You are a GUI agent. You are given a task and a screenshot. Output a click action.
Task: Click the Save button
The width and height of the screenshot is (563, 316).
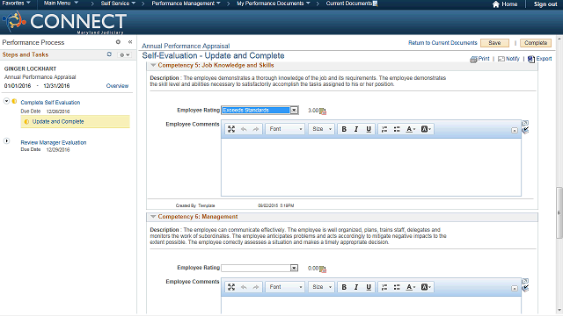(x=494, y=43)
